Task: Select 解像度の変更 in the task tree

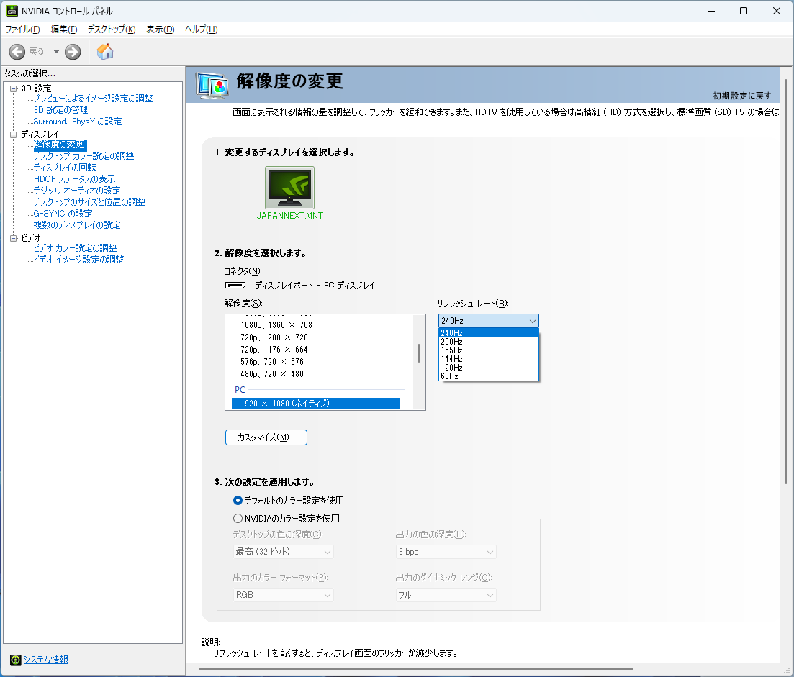Action: coord(60,145)
